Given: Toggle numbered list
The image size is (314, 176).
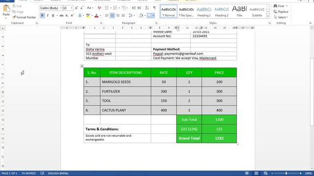Looking at the screenshot, I should [115, 8].
